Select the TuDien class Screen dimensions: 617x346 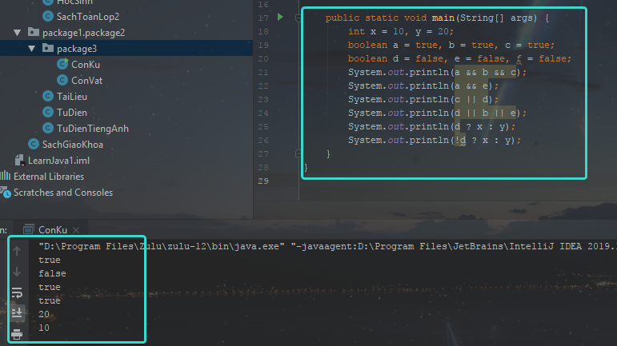pyautogui.click(x=72, y=113)
